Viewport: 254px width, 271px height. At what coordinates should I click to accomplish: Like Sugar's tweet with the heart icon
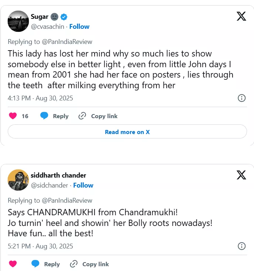point(13,116)
